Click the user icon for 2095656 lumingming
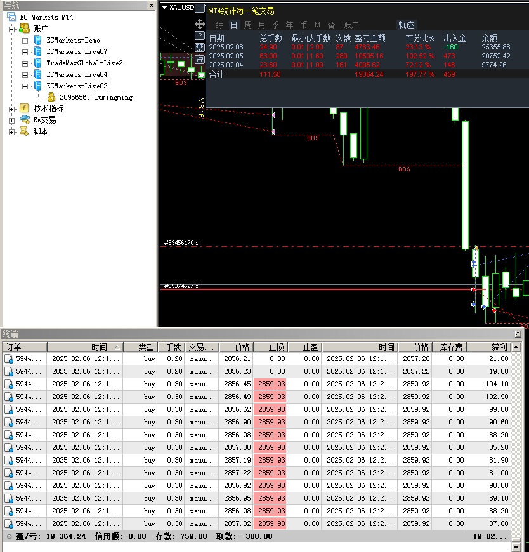 click(51, 97)
